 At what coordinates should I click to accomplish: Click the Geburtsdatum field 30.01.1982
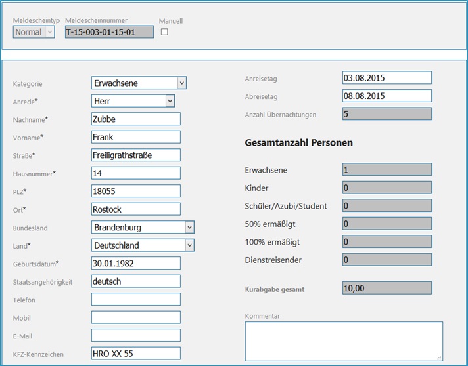(x=136, y=263)
